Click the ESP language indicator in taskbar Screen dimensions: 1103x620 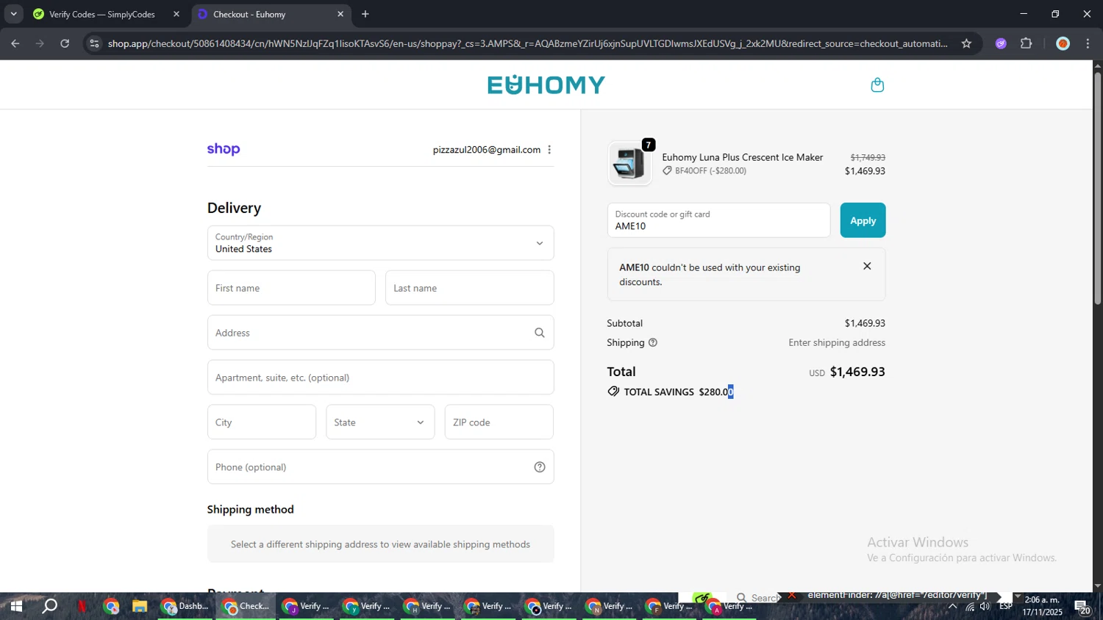click(x=1005, y=606)
